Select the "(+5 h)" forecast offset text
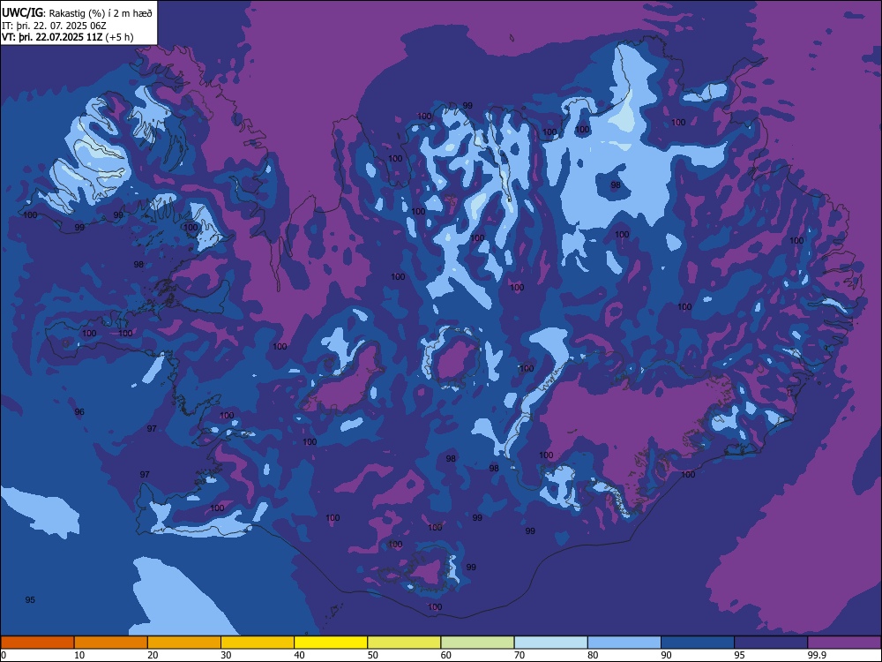 (x=119, y=37)
